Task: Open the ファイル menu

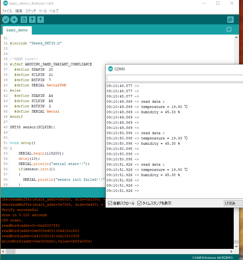Action: [7, 11]
